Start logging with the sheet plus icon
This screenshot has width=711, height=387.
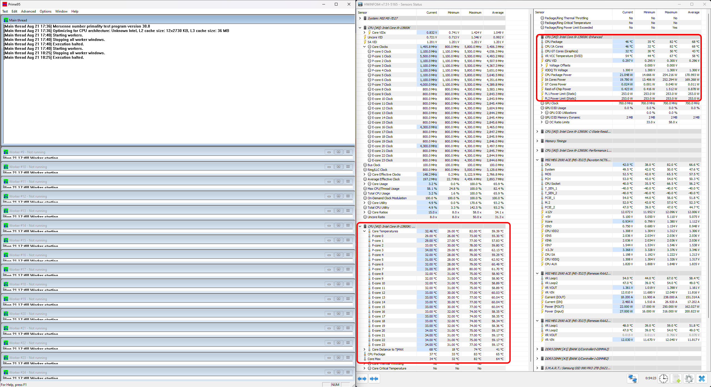click(676, 379)
